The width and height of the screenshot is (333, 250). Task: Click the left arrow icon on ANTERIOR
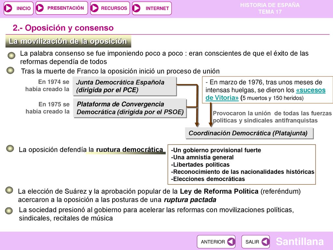point(231,242)
